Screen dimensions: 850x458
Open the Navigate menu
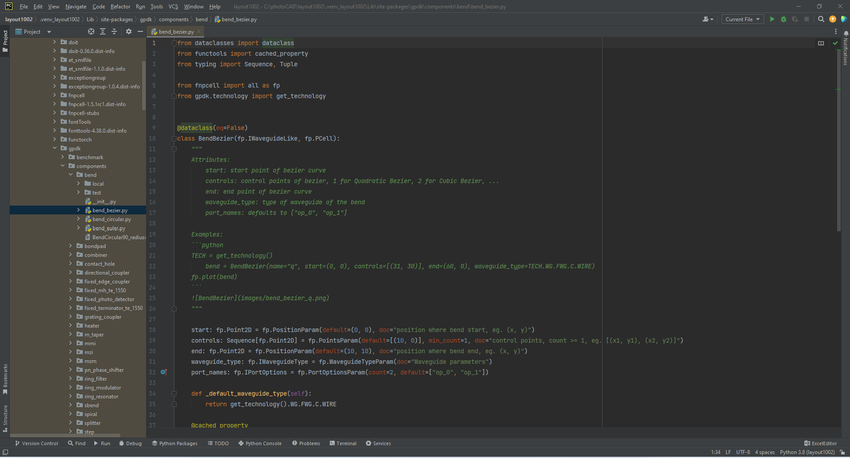76,7
